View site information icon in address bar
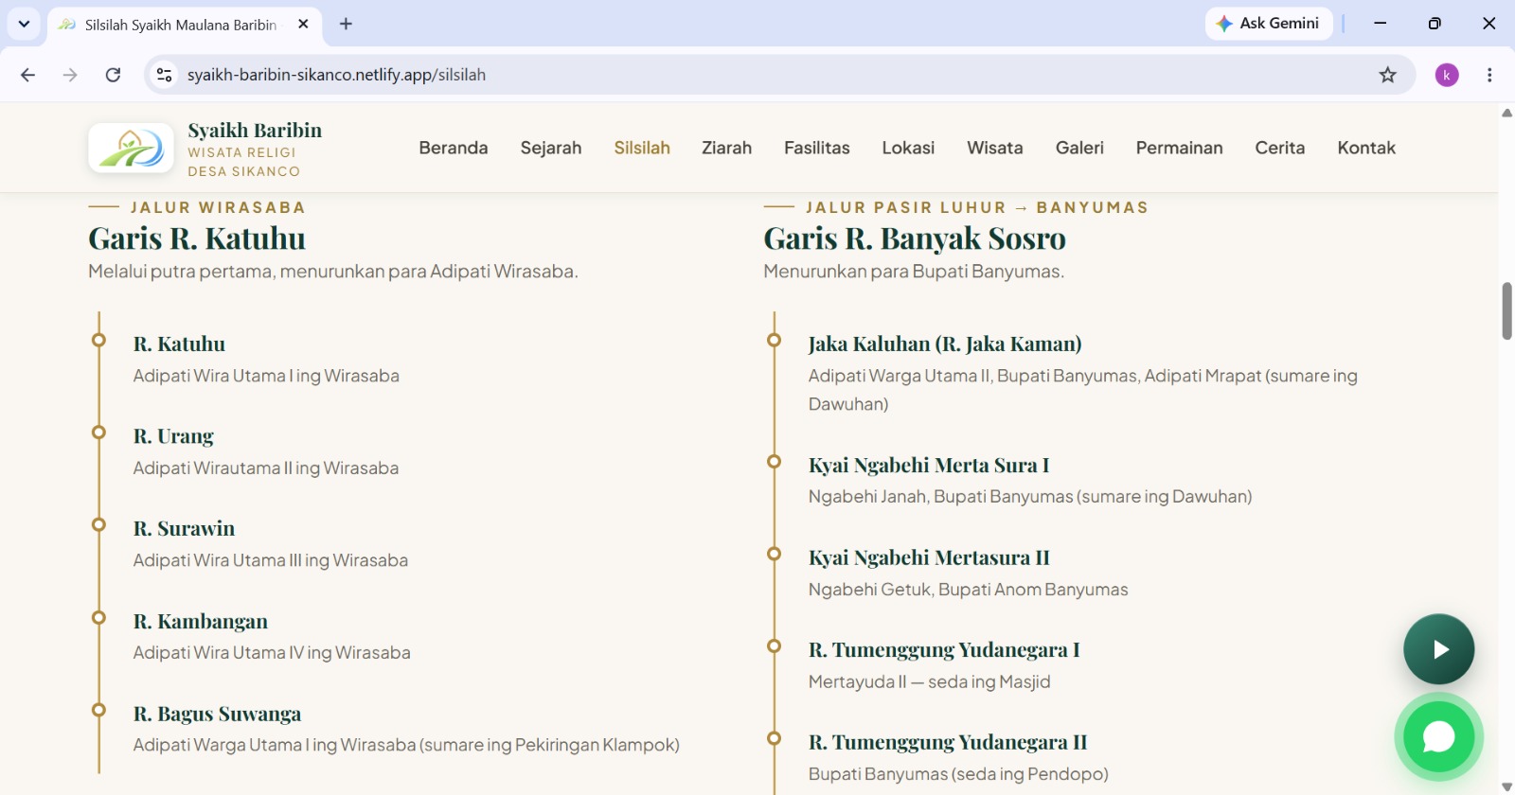The image size is (1515, 795). click(x=164, y=75)
